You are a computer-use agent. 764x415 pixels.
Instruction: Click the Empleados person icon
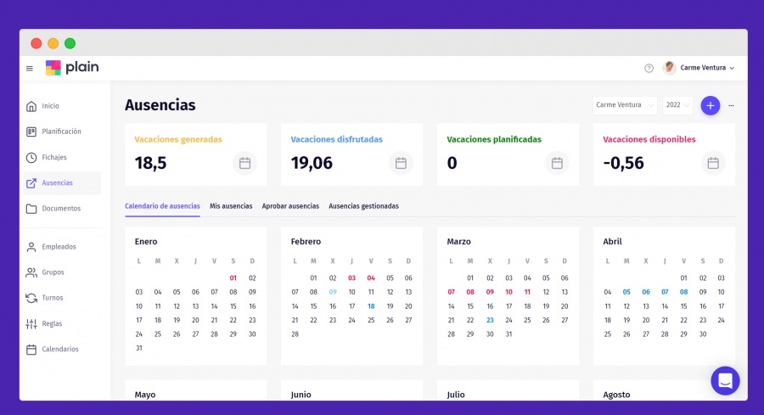(x=31, y=247)
